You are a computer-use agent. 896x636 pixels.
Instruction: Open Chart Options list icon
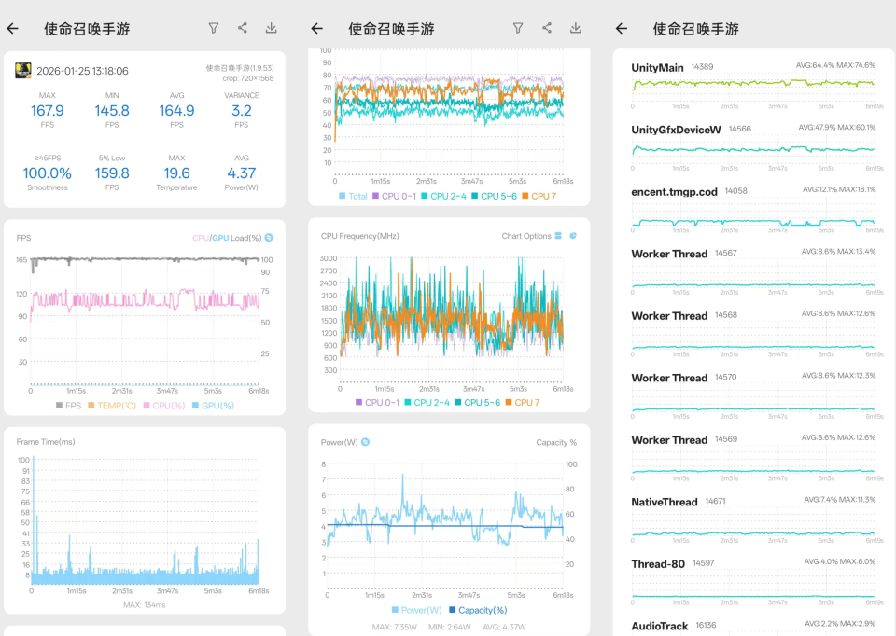[x=558, y=236]
